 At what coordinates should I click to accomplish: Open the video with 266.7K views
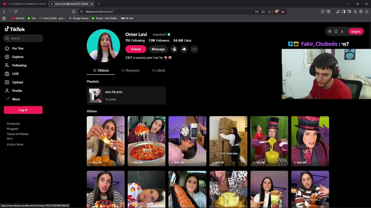click(106, 141)
